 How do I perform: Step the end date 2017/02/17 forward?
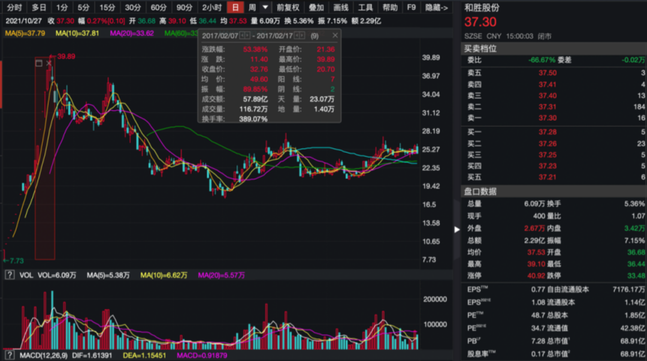(x=302, y=35)
